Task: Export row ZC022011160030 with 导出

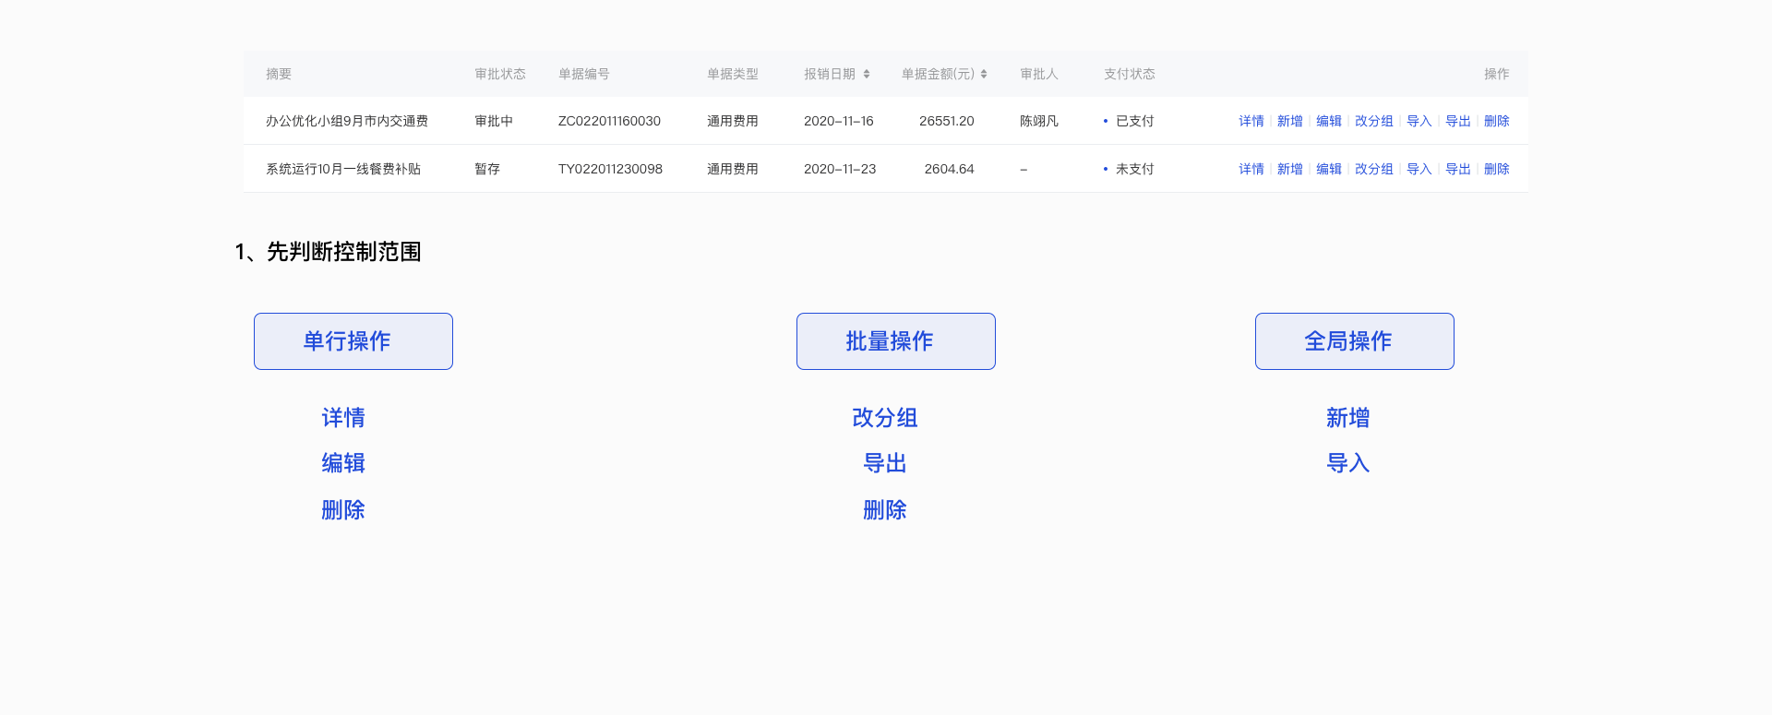Action: pyautogui.click(x=1458, y=121)
